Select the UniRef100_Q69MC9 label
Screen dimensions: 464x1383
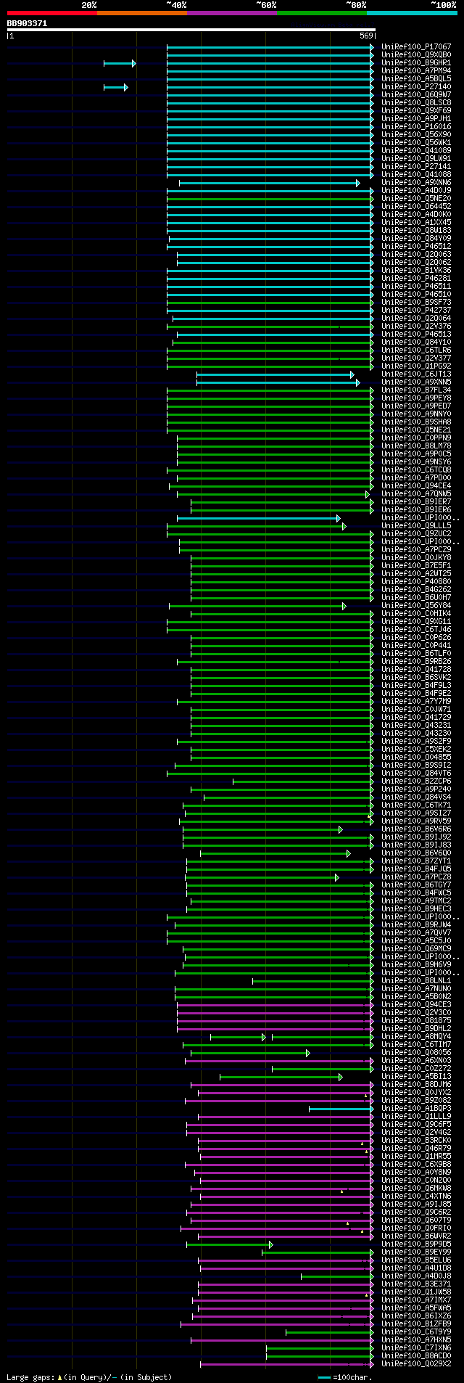[x=416, y=948]
